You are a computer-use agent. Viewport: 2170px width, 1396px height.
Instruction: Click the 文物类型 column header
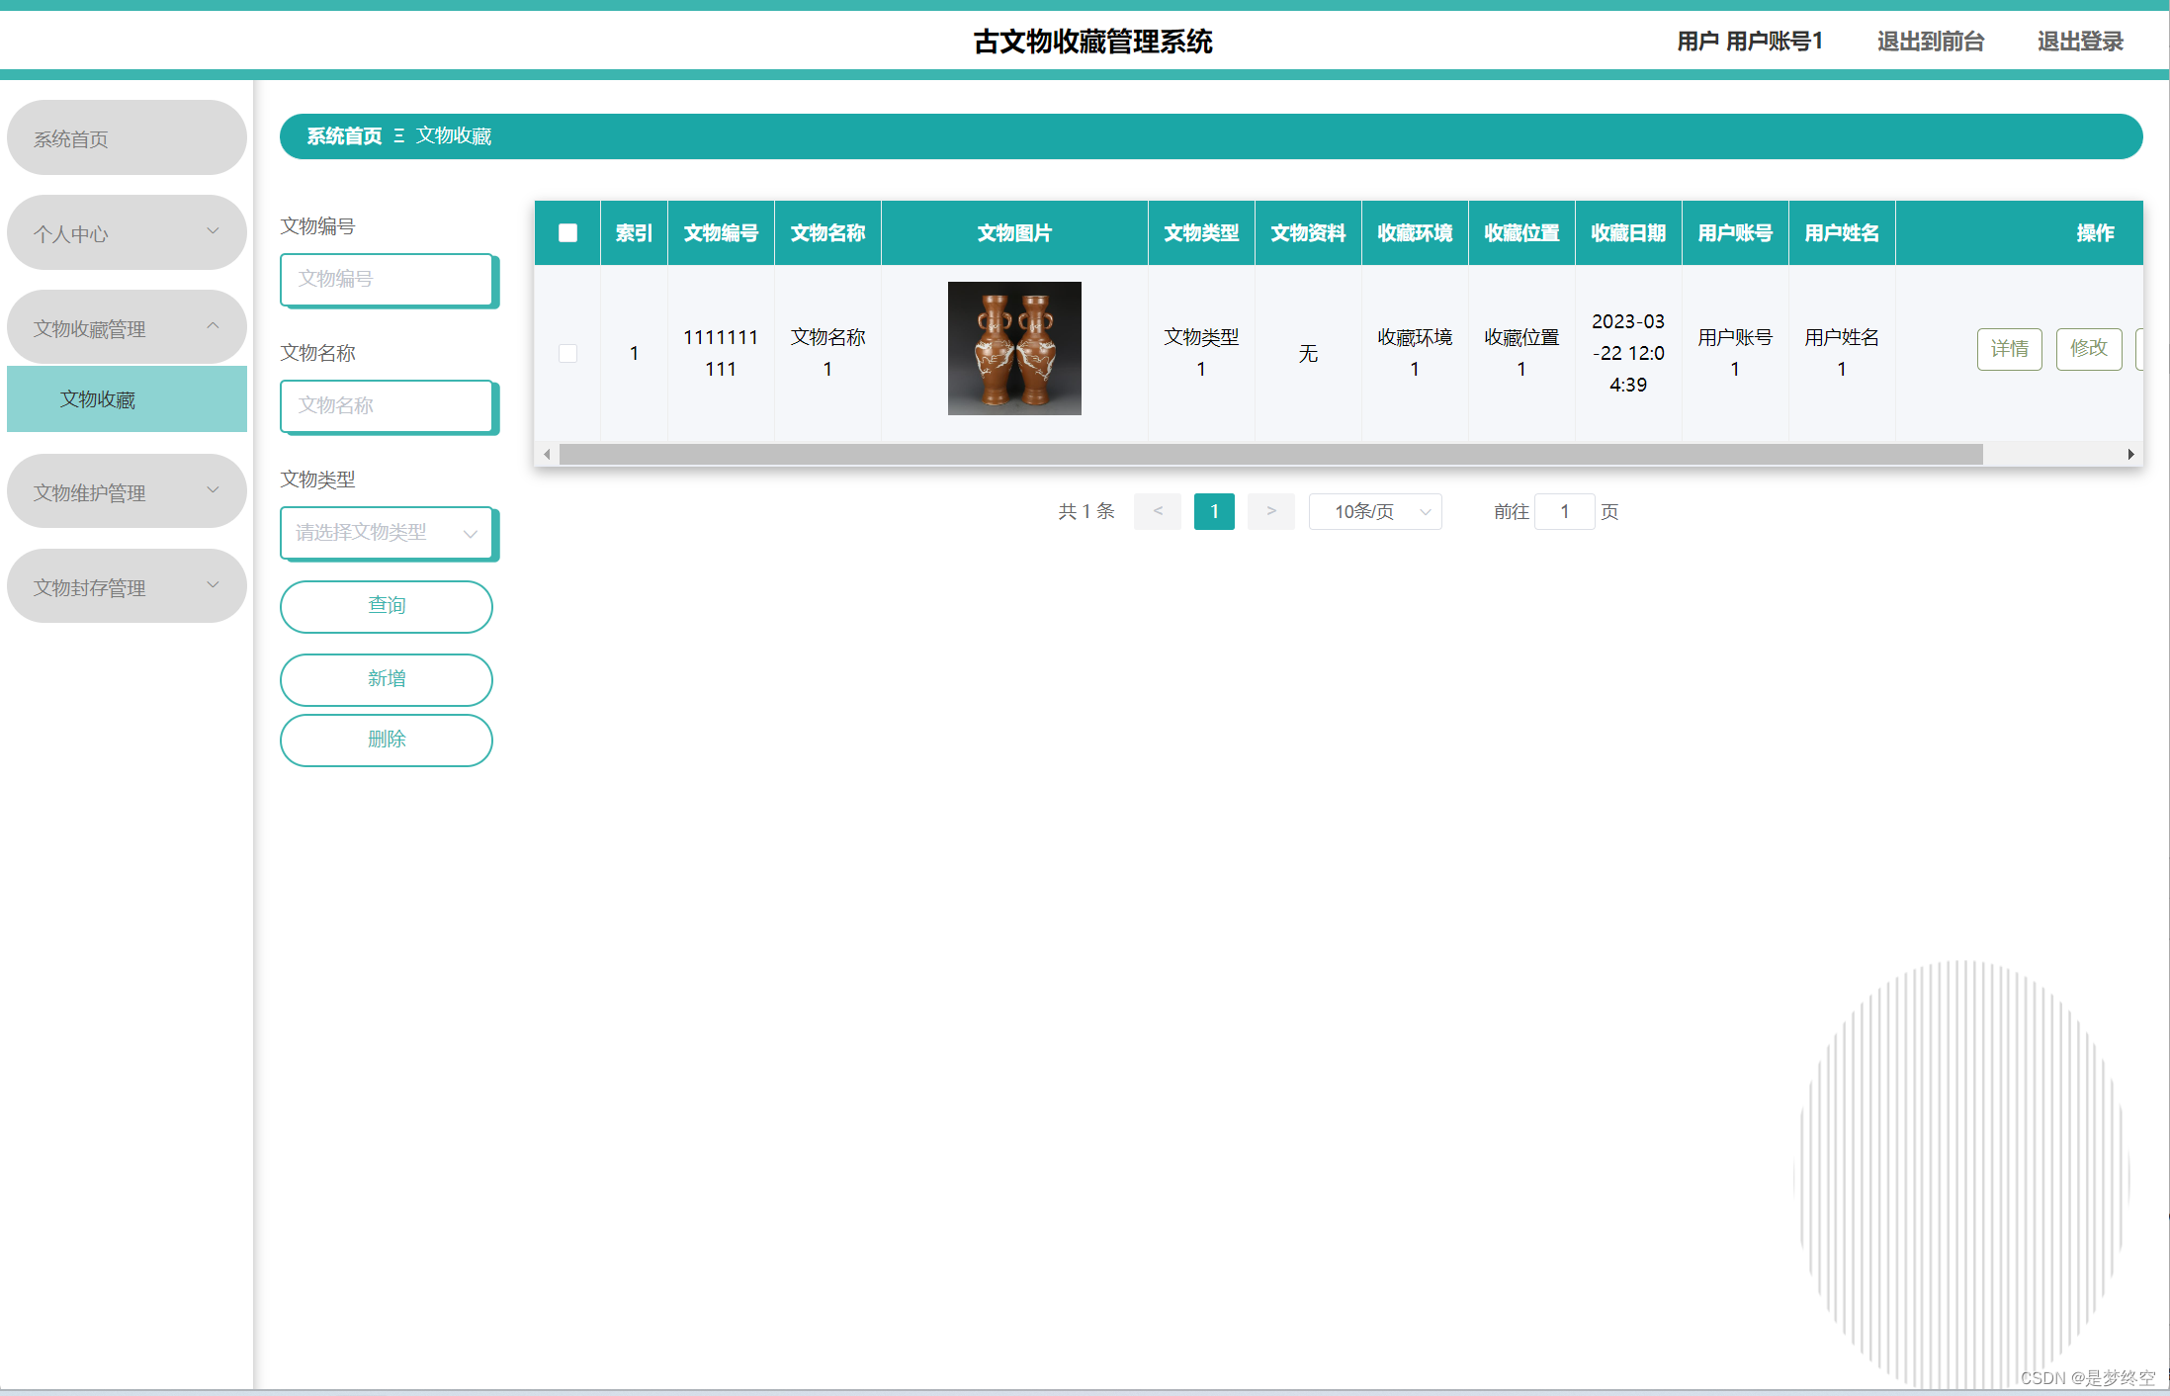[x=1201, y=233]
